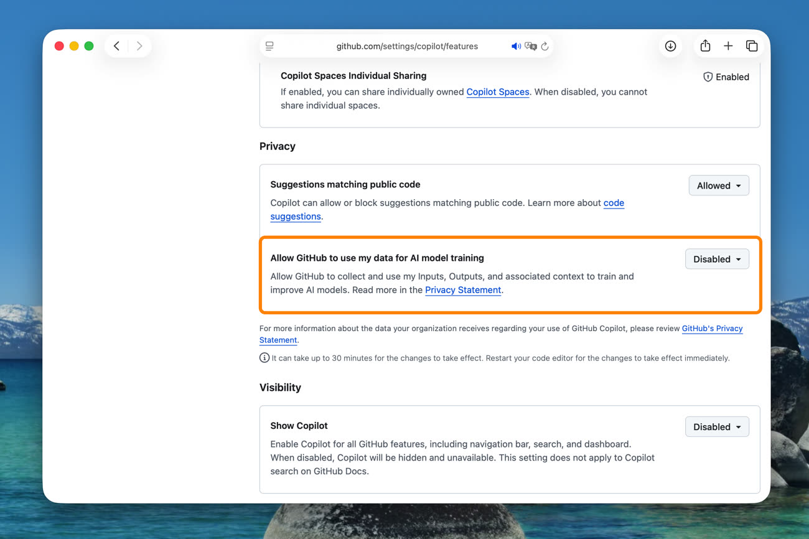Mute the tab audio speaker icon
Screen dimensions: 809x539
coord(516,46)
